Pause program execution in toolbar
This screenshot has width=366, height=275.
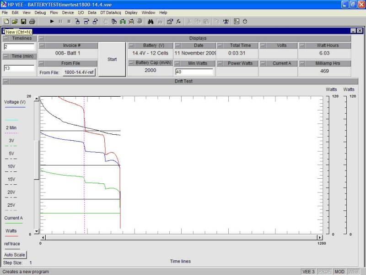60,22
